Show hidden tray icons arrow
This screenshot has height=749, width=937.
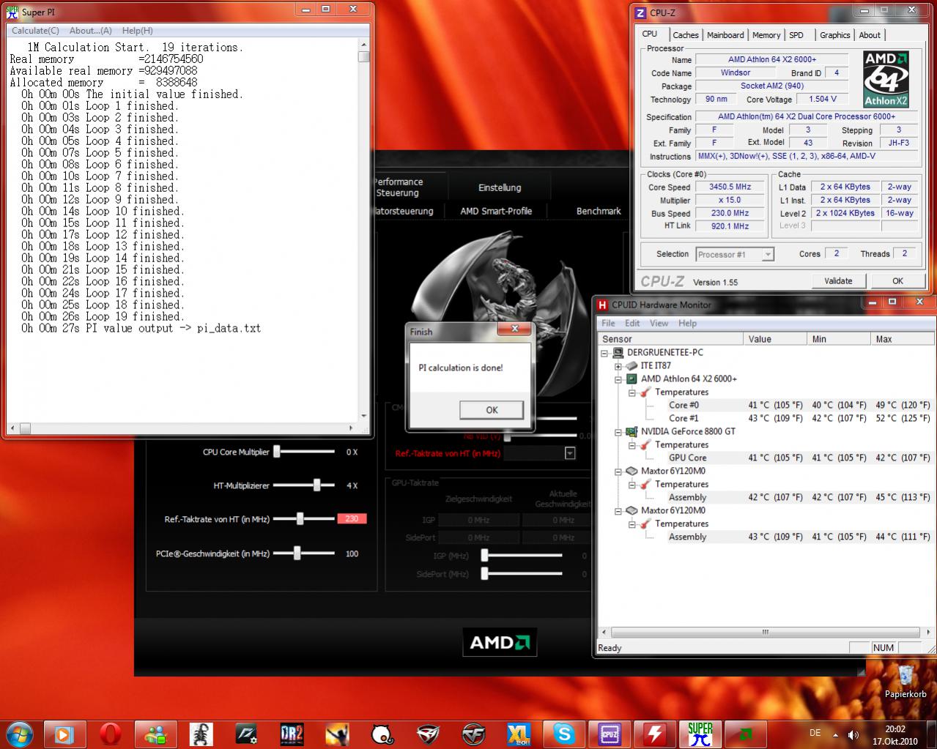pos(836,734)
